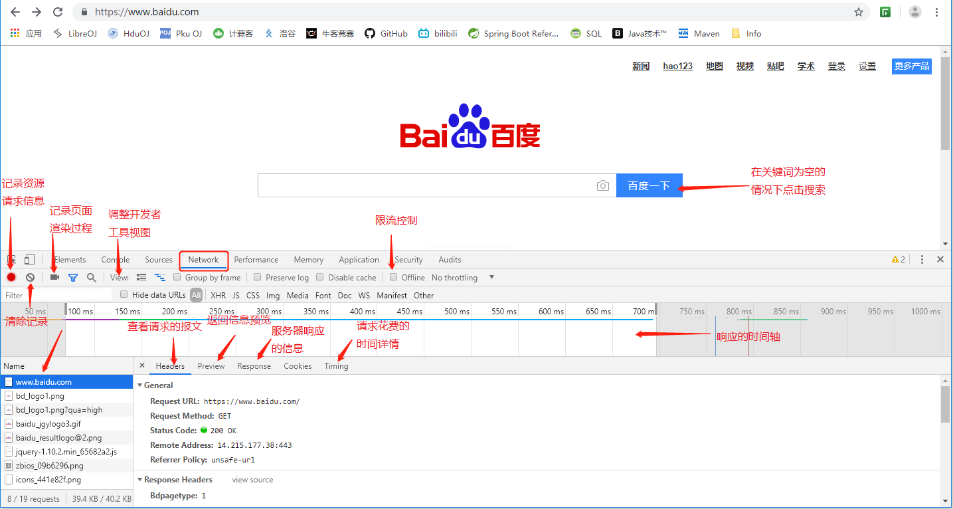Open the network requests filter funnel
The width and height of the screenshot is (953, 509).
73,277
